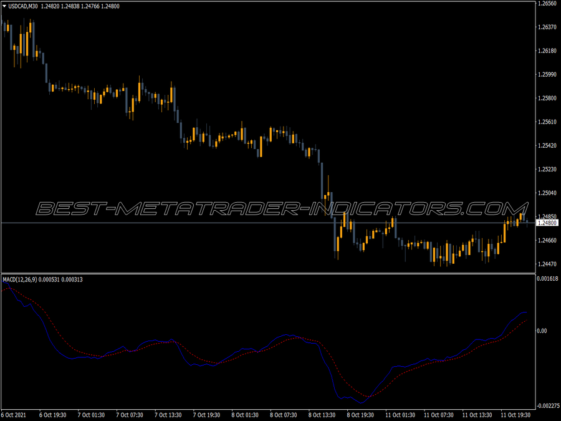Click the 1.24470 price axis value
Image resolution: width=561 pixels, height=421 pixels.
pyautogui.click(x=547, y=264)
